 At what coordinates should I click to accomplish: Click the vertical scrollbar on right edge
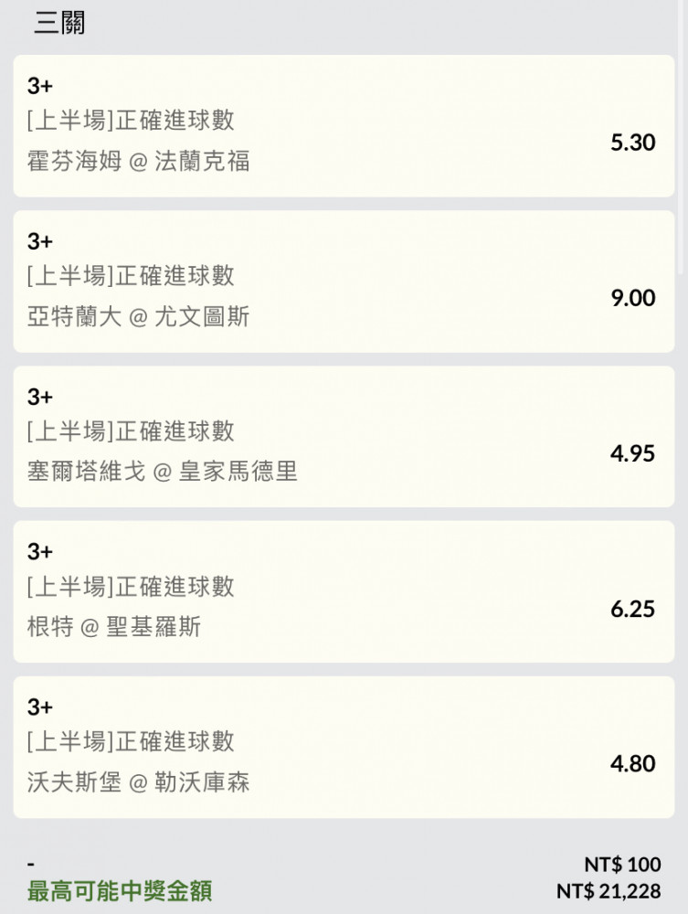pos(681,137)
